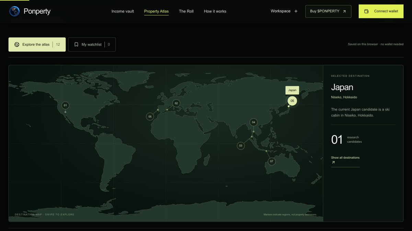Select the Property Atlas nav item
This screenshot has height=231, width=412.
(156, 11)
